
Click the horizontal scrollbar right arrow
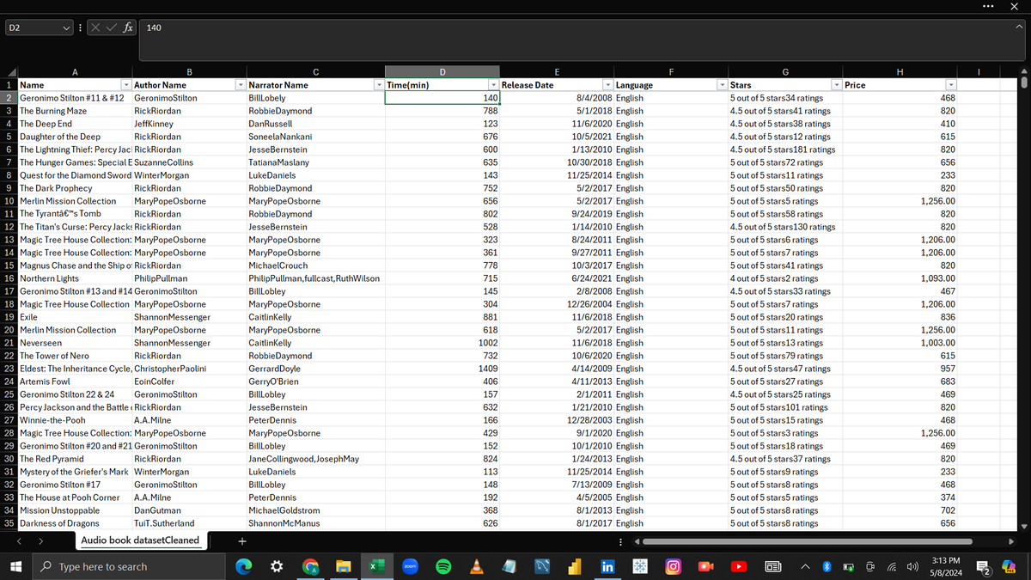click(1010, 541)
